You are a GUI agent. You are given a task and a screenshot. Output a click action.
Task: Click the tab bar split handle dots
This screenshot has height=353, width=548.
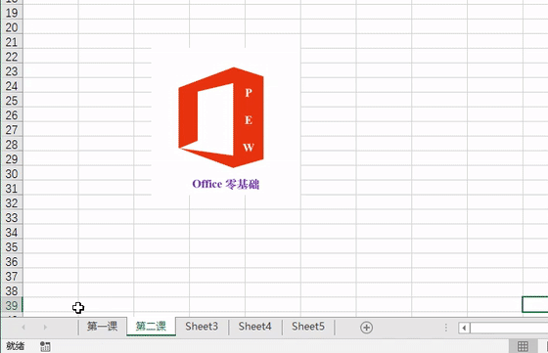pyautogui.click(x=446, y=328)
